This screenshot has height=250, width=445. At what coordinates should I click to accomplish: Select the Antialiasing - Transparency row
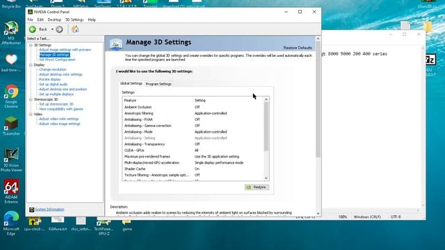pos(193,144)
